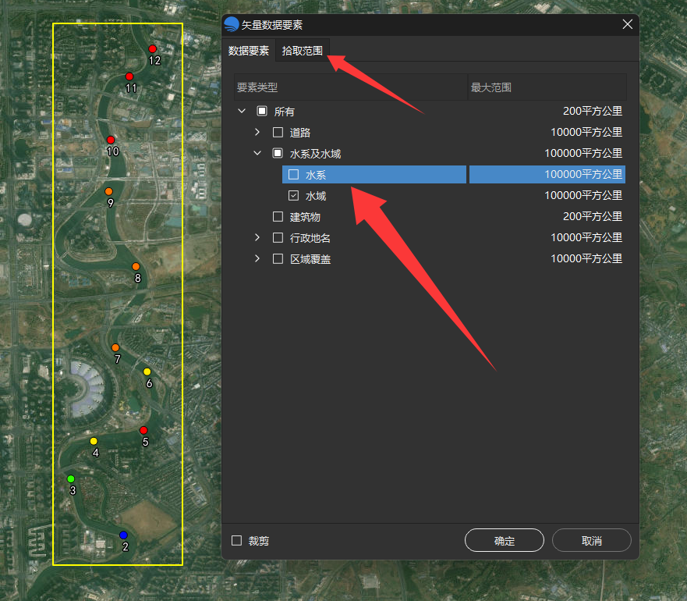Expand the 行政地名 category
The width and height of the screenshot is (687, 601).
click(257, 237)
